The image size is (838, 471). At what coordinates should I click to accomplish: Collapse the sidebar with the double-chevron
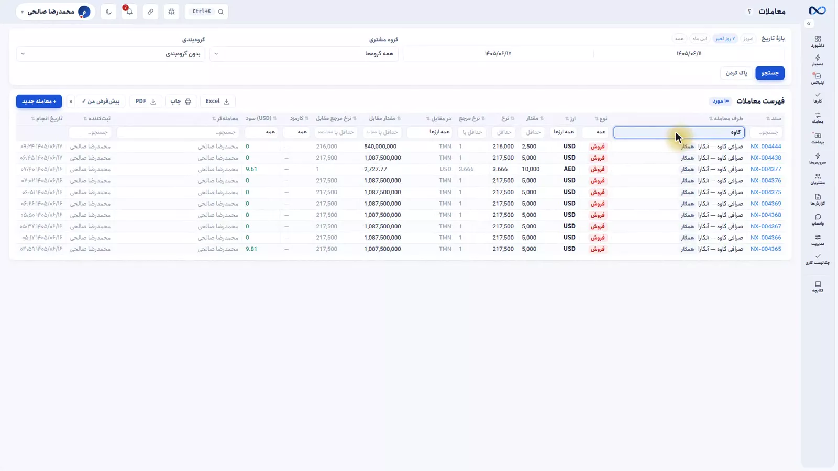coord(809,24)
